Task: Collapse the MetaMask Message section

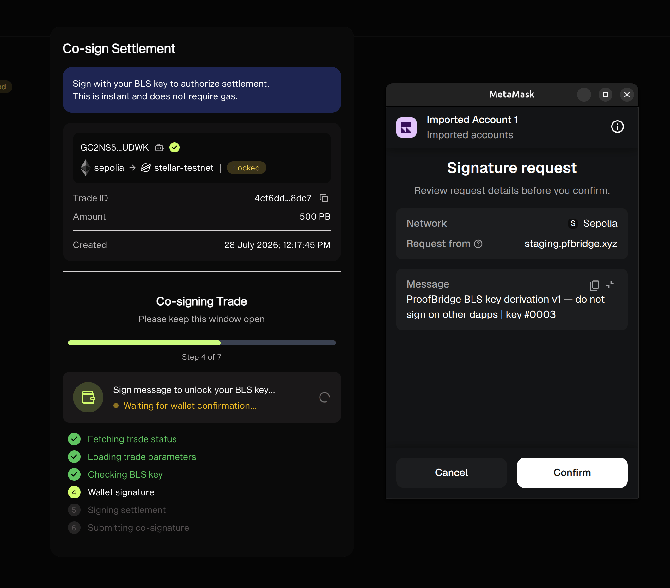Action: pyautogui.click(x=610, y=284)
